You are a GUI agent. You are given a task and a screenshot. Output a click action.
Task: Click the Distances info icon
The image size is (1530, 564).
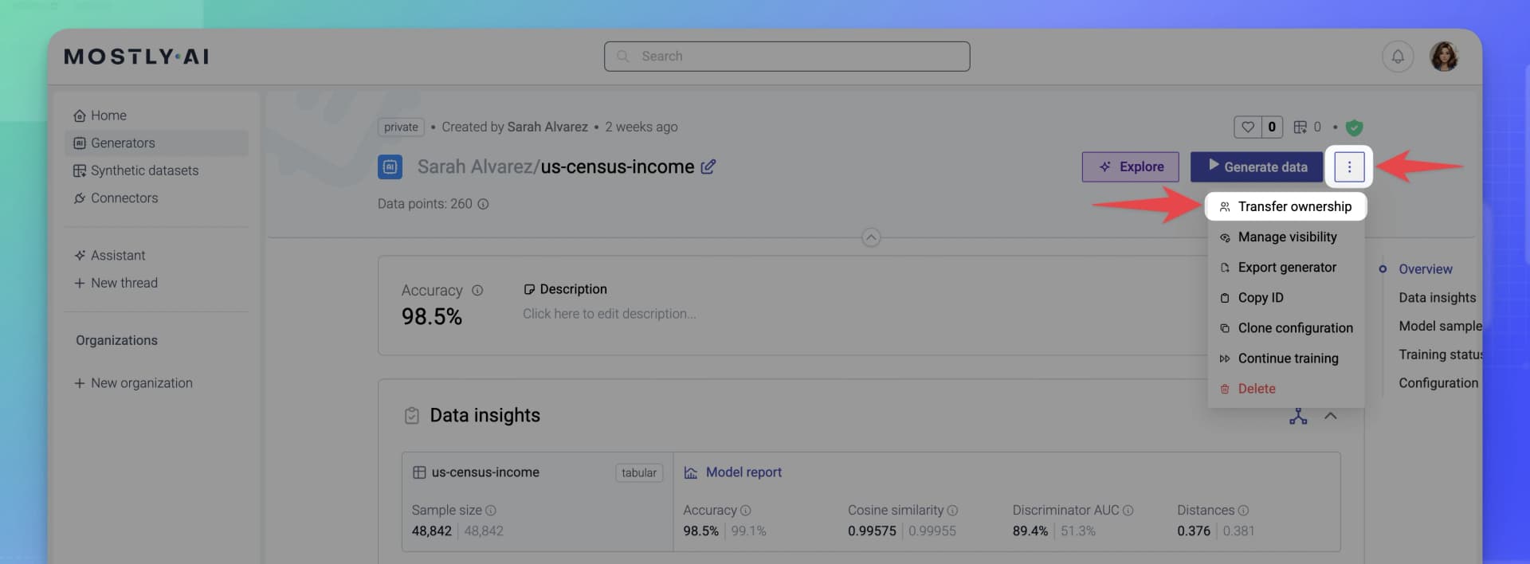[x=1243, y=511]
